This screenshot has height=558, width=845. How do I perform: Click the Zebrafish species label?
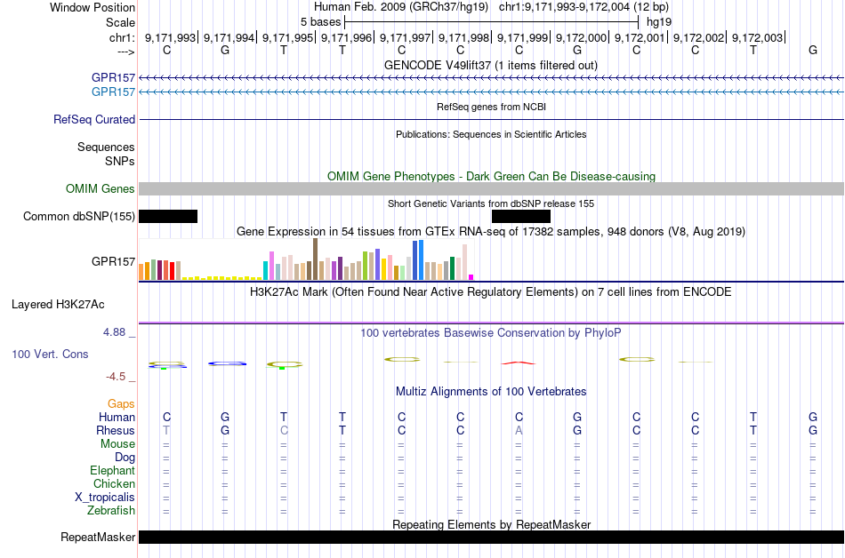[x=111, y=510]
